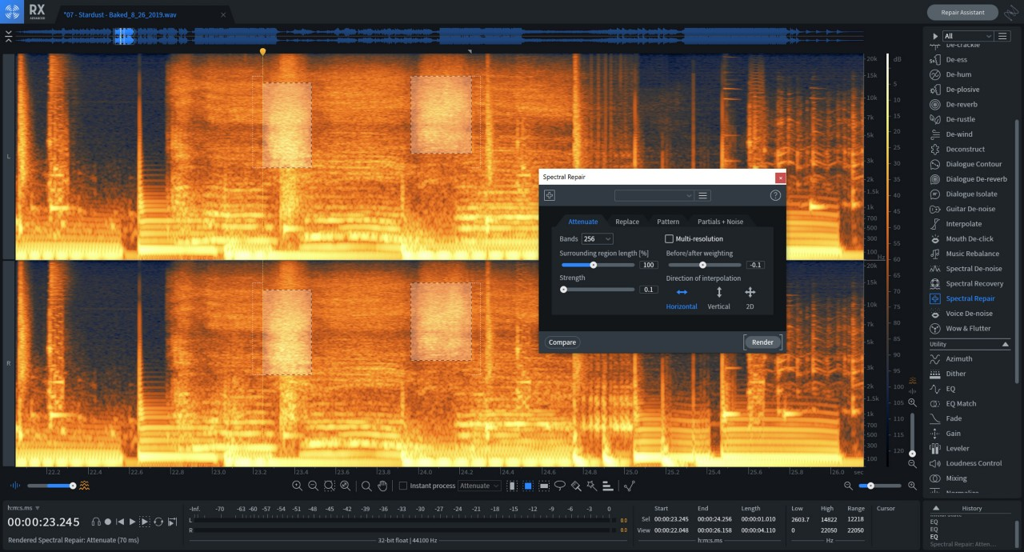The height and width of the screenshot is (552, 1024).
Task: Click the Strength value field
Action: click(x=648, y=290)
